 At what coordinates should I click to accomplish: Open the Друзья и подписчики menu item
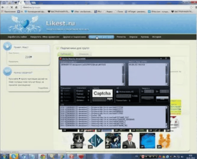click(x=74, y=37)
